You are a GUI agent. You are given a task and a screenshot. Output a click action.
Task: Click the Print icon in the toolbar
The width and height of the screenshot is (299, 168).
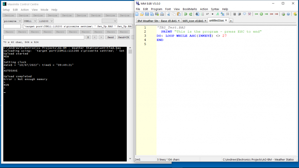coord(162,14)
